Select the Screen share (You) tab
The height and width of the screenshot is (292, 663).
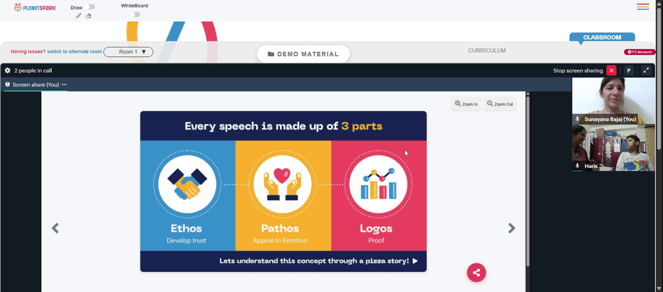click(36, 85)
